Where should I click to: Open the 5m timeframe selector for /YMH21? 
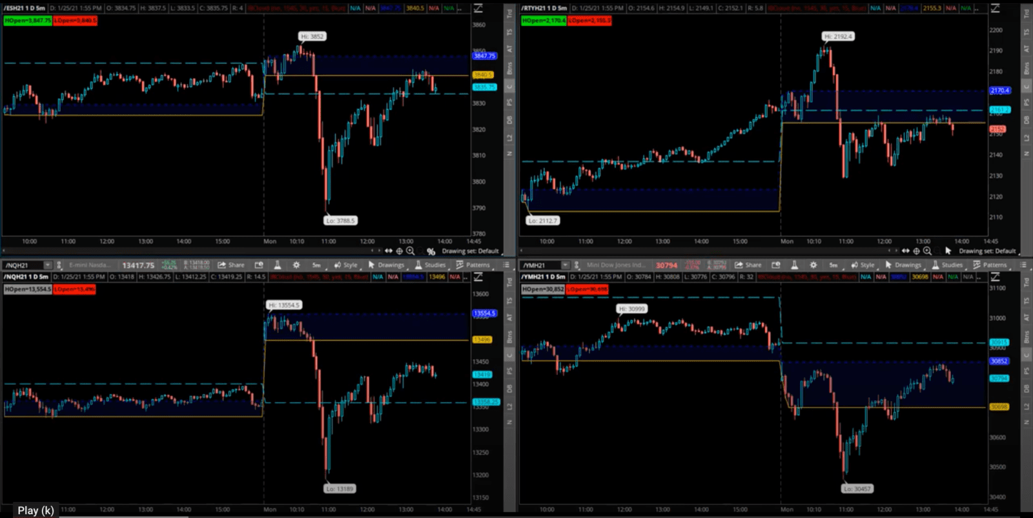point(834,265)
